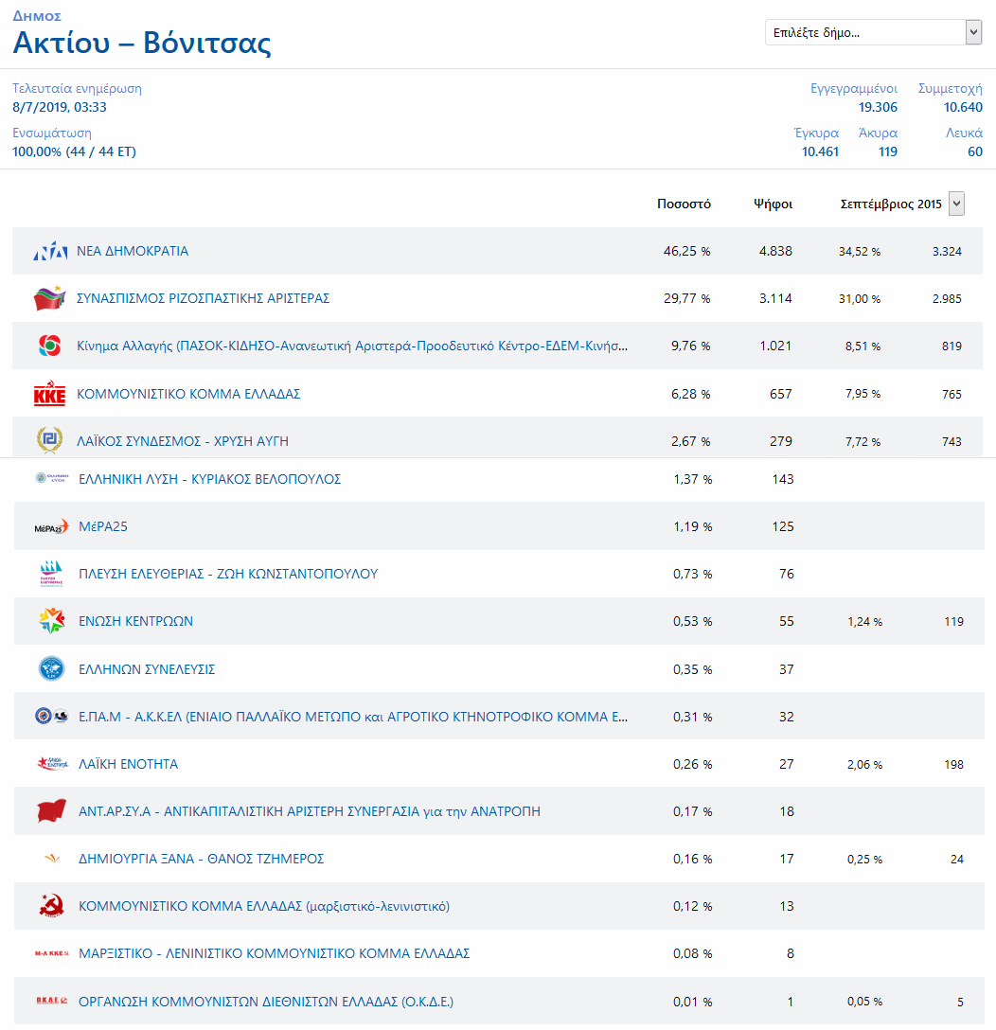The height and width of the screenshot is (1030, 996).
Task: Click the Ο.Κ.Δ.Ε. logo
Action: point(52,1001)
